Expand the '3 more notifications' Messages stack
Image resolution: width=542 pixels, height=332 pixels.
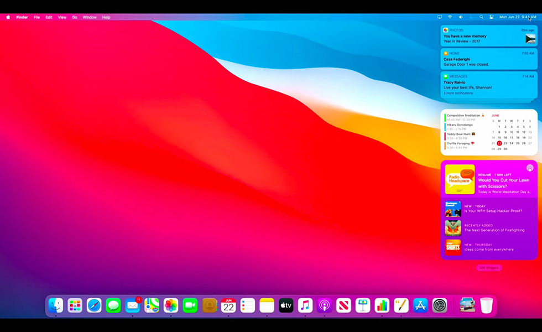459,93
